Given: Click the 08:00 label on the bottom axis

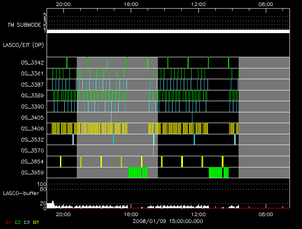Looking at the screenshot, I should pyautogui.click(x=266, y=214).
